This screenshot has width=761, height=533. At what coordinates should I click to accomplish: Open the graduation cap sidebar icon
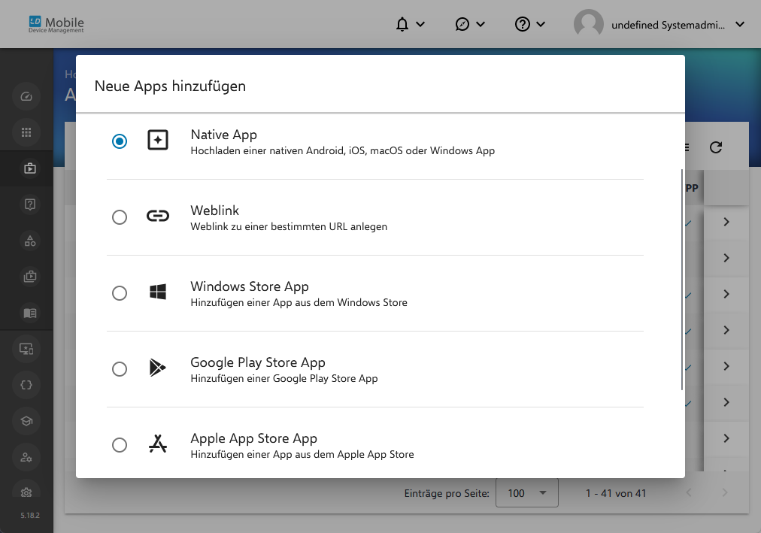point(26,421)
